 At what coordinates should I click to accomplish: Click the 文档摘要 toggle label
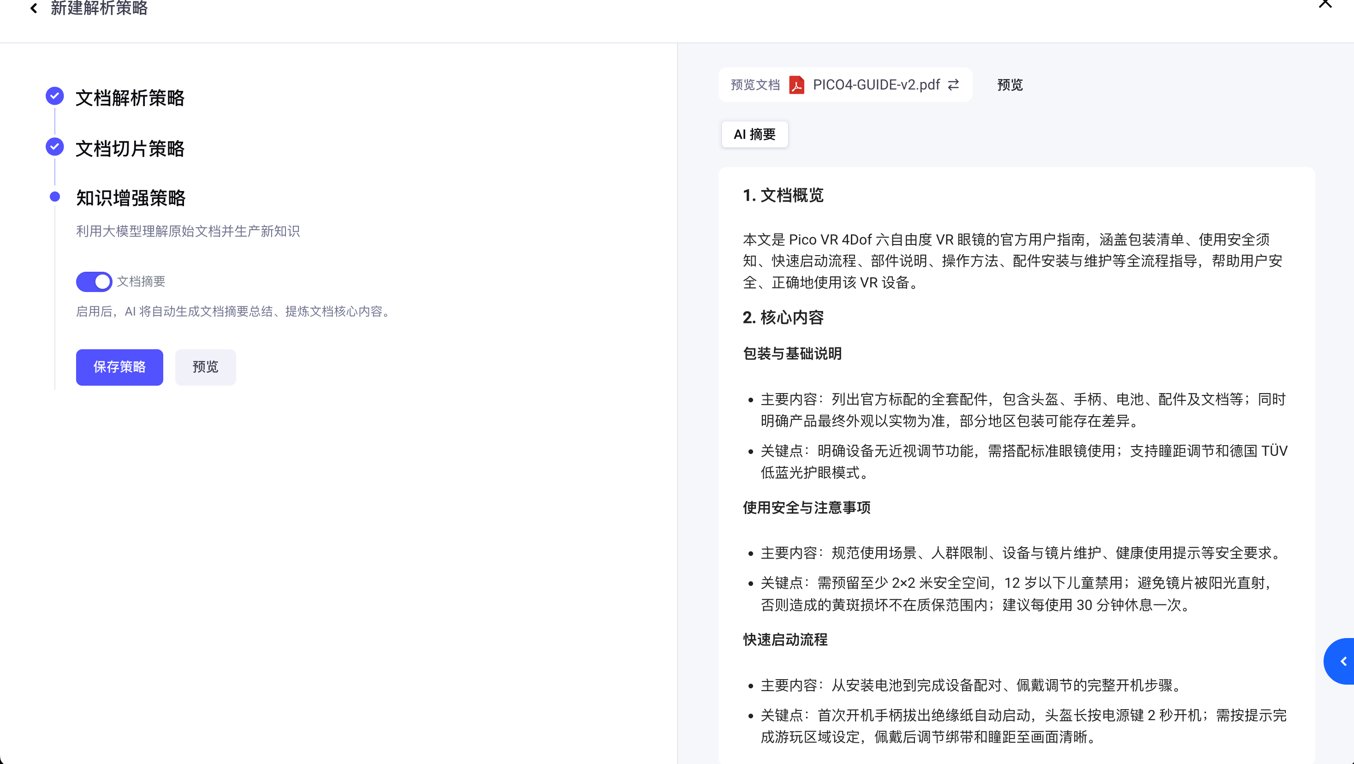coord(141,281)
